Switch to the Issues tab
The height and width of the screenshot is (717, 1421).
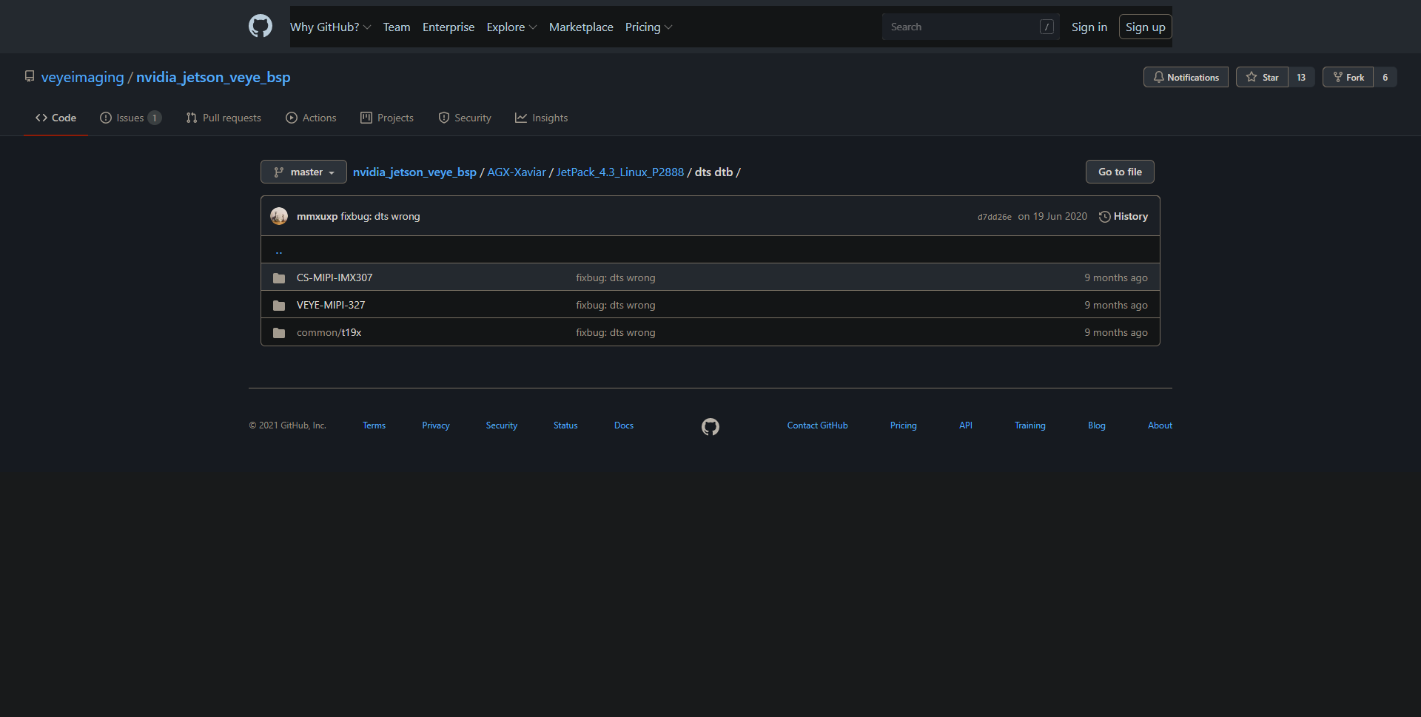click(130, 118)
